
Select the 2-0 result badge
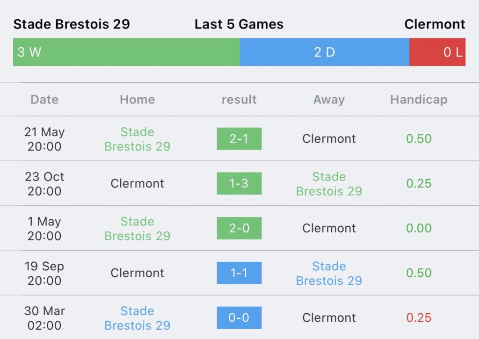point(239,228)
